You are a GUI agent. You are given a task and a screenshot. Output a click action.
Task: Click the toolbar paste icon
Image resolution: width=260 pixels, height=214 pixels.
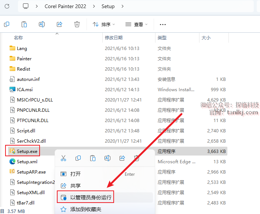[x=24, y=24]
